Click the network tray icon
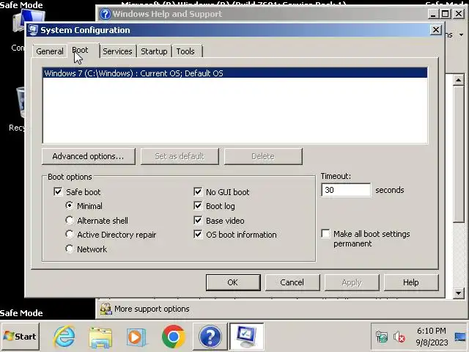 (x=381, y=337)
